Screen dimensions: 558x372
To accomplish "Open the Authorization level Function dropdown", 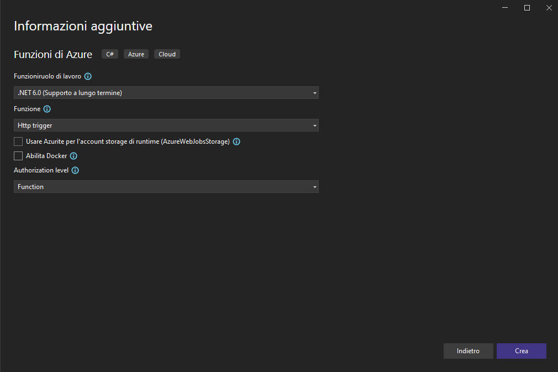I will tap(166, 187).
